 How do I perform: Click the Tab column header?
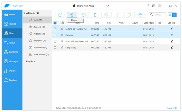[x=159, y=23]
